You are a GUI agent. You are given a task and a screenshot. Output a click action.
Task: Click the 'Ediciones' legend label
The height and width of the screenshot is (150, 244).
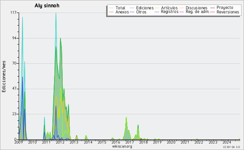145,8
